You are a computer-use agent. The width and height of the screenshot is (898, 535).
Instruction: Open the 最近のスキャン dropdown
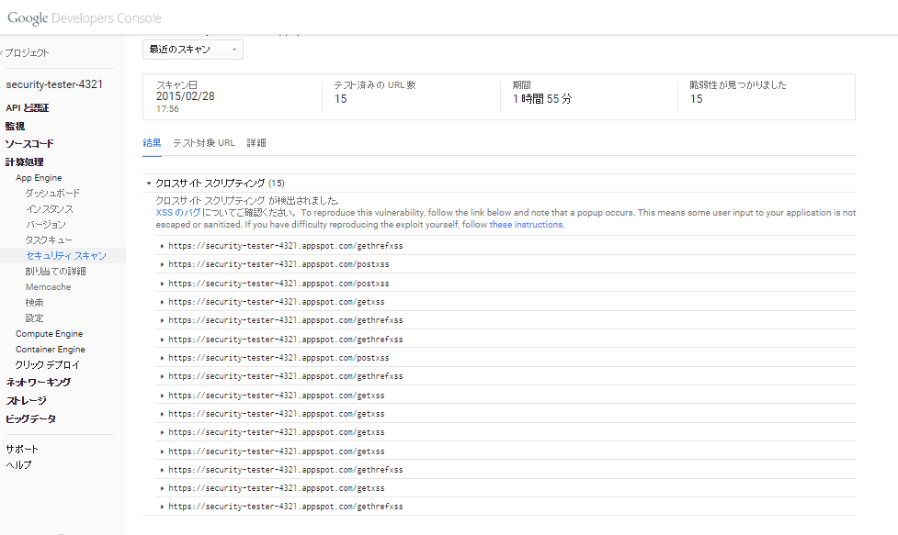click(x=192, y=50)
